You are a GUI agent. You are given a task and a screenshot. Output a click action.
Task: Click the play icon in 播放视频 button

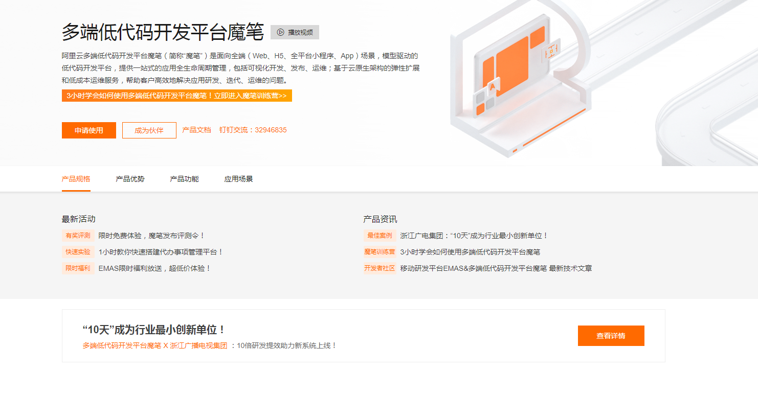(x=280, y=32)
